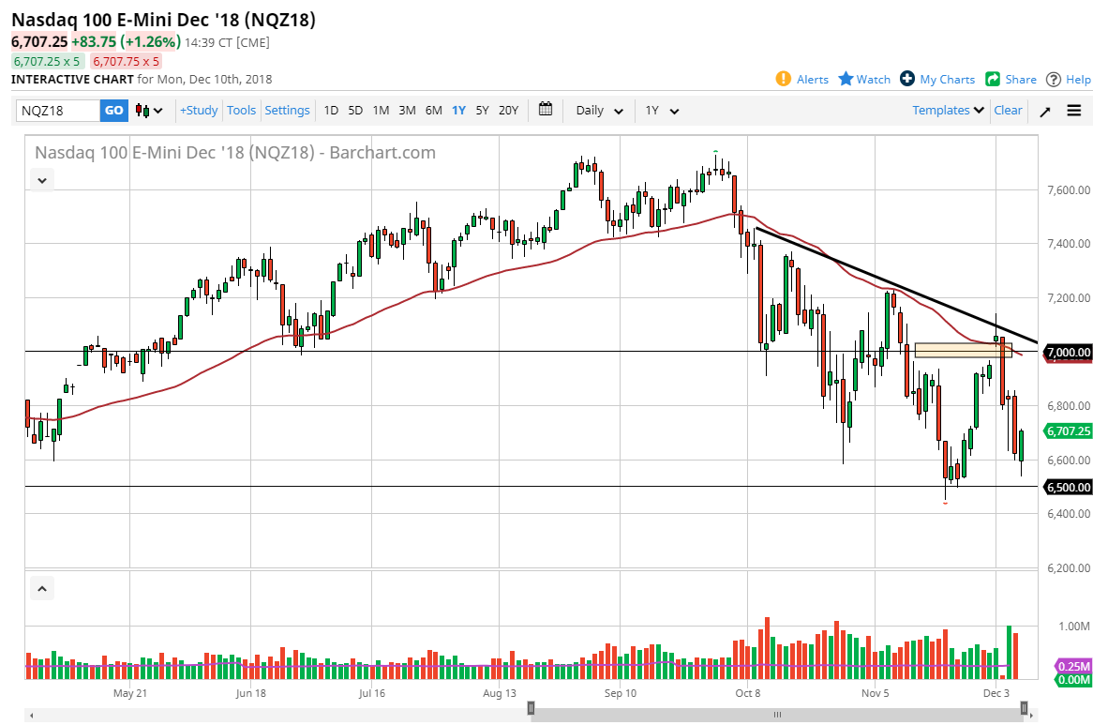The image size is (1093, 725).
Task: Open the Tools menu
Action: [x=241, y=110]
